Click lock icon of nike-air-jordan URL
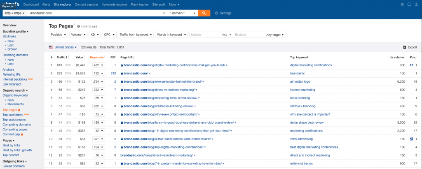 tap(122, 82)
